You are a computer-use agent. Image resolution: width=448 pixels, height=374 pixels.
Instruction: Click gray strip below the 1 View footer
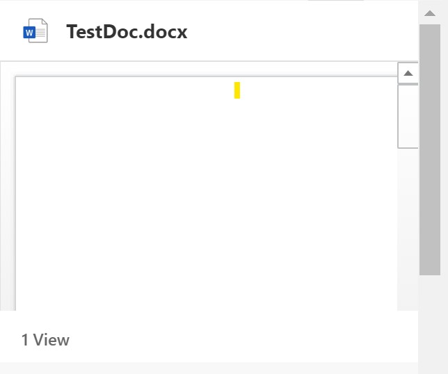coord(209,368)
